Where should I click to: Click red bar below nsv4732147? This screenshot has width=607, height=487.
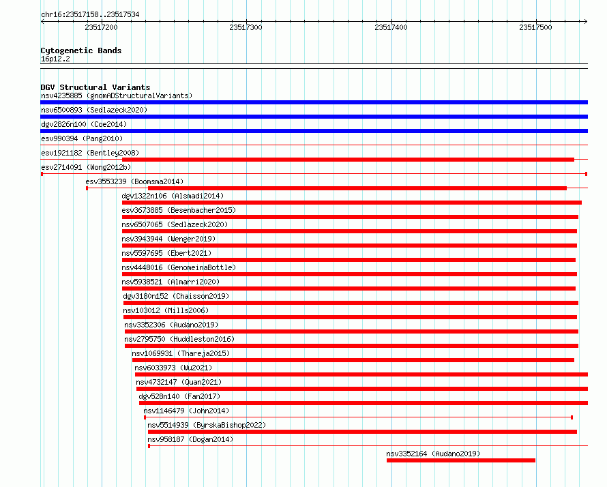[362, 389]
